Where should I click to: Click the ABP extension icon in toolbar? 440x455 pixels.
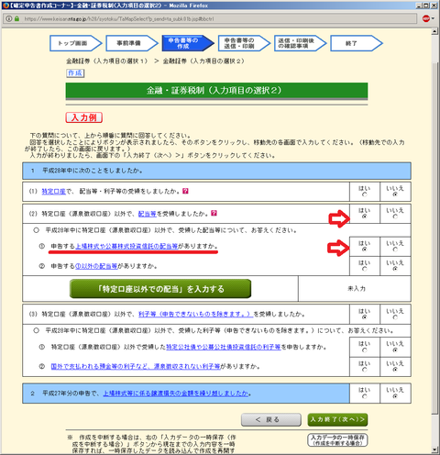[x=425, y=18]
